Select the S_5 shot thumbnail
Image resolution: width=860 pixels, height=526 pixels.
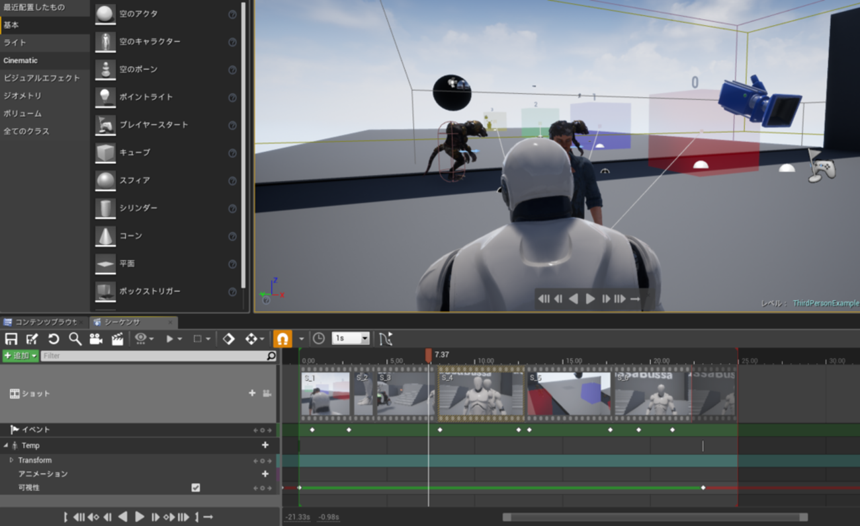point(569,394)
